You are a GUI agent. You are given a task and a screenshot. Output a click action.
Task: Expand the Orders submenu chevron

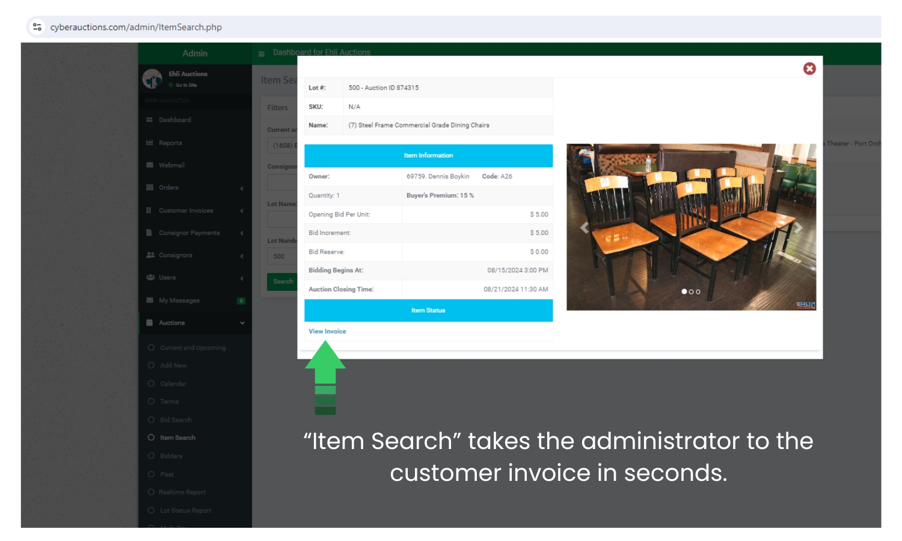tap(242, 188)
